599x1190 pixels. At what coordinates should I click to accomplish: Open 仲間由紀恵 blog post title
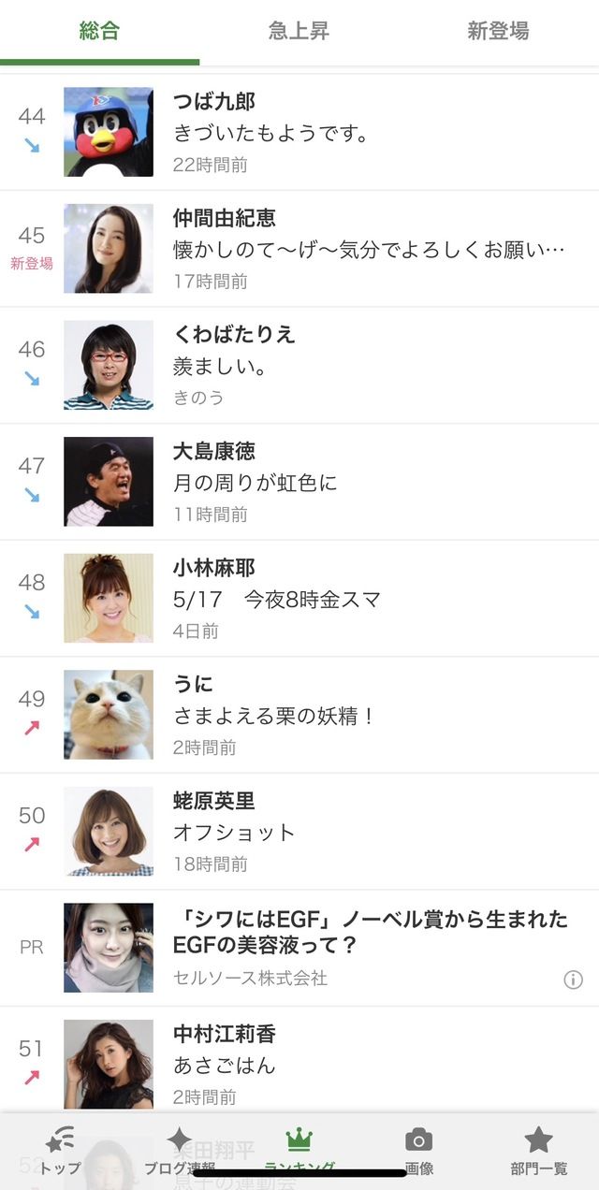point(369,251)
